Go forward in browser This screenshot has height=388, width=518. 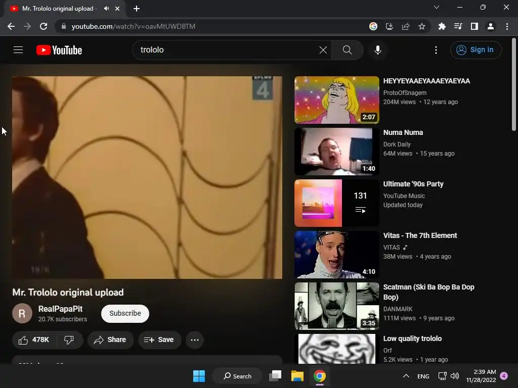(27, 26)
